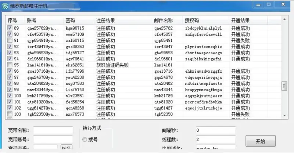Click the 间隔秒 field showing 0

(216, 130)
